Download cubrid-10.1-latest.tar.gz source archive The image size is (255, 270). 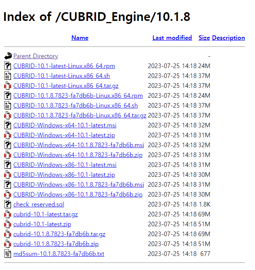[46, 214]
